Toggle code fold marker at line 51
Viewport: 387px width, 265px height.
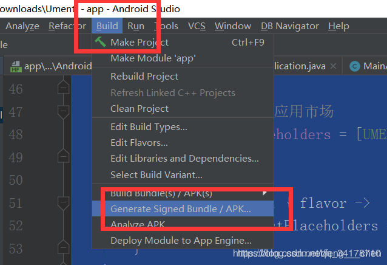(64, 202)
